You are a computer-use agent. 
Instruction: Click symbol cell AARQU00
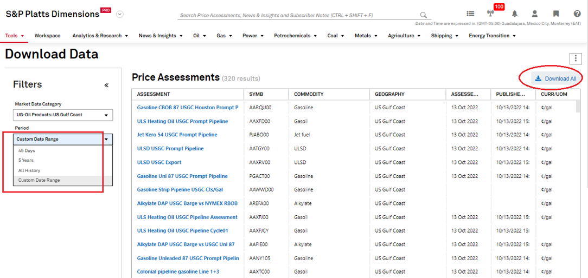(260, 108)
